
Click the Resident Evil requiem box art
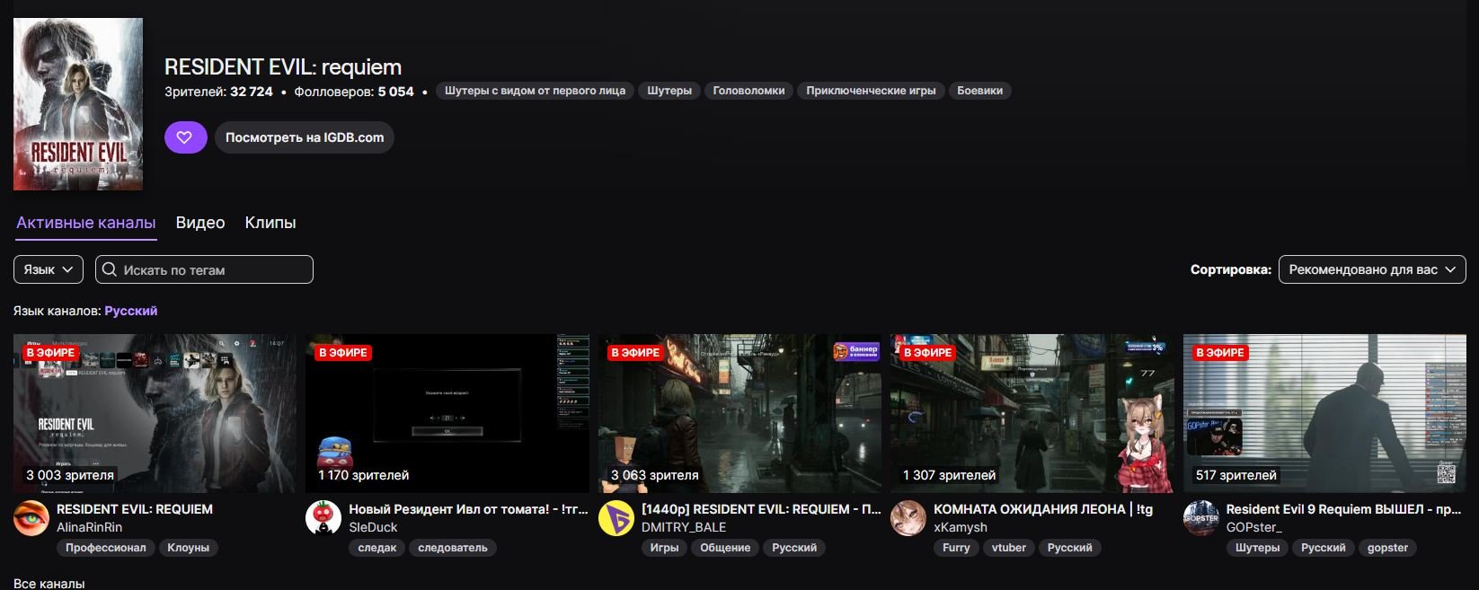[78, 104]
